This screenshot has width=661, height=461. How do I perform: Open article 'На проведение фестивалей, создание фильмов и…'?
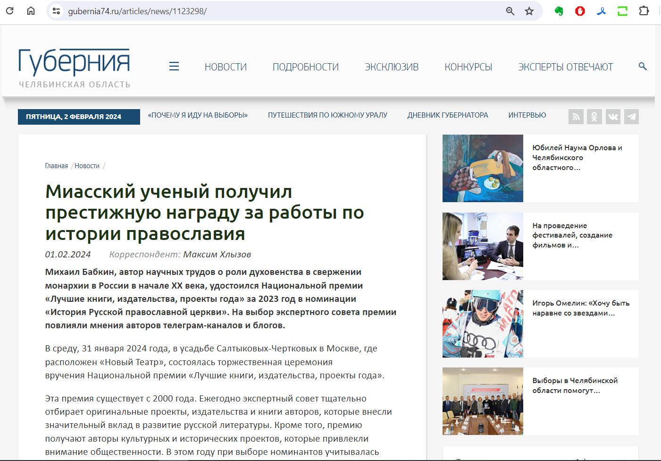click(x=572, y=235)
